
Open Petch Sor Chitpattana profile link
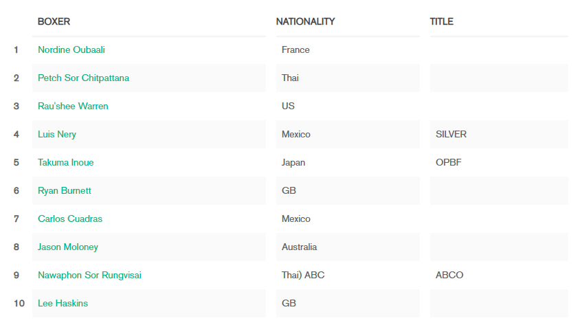84,78
